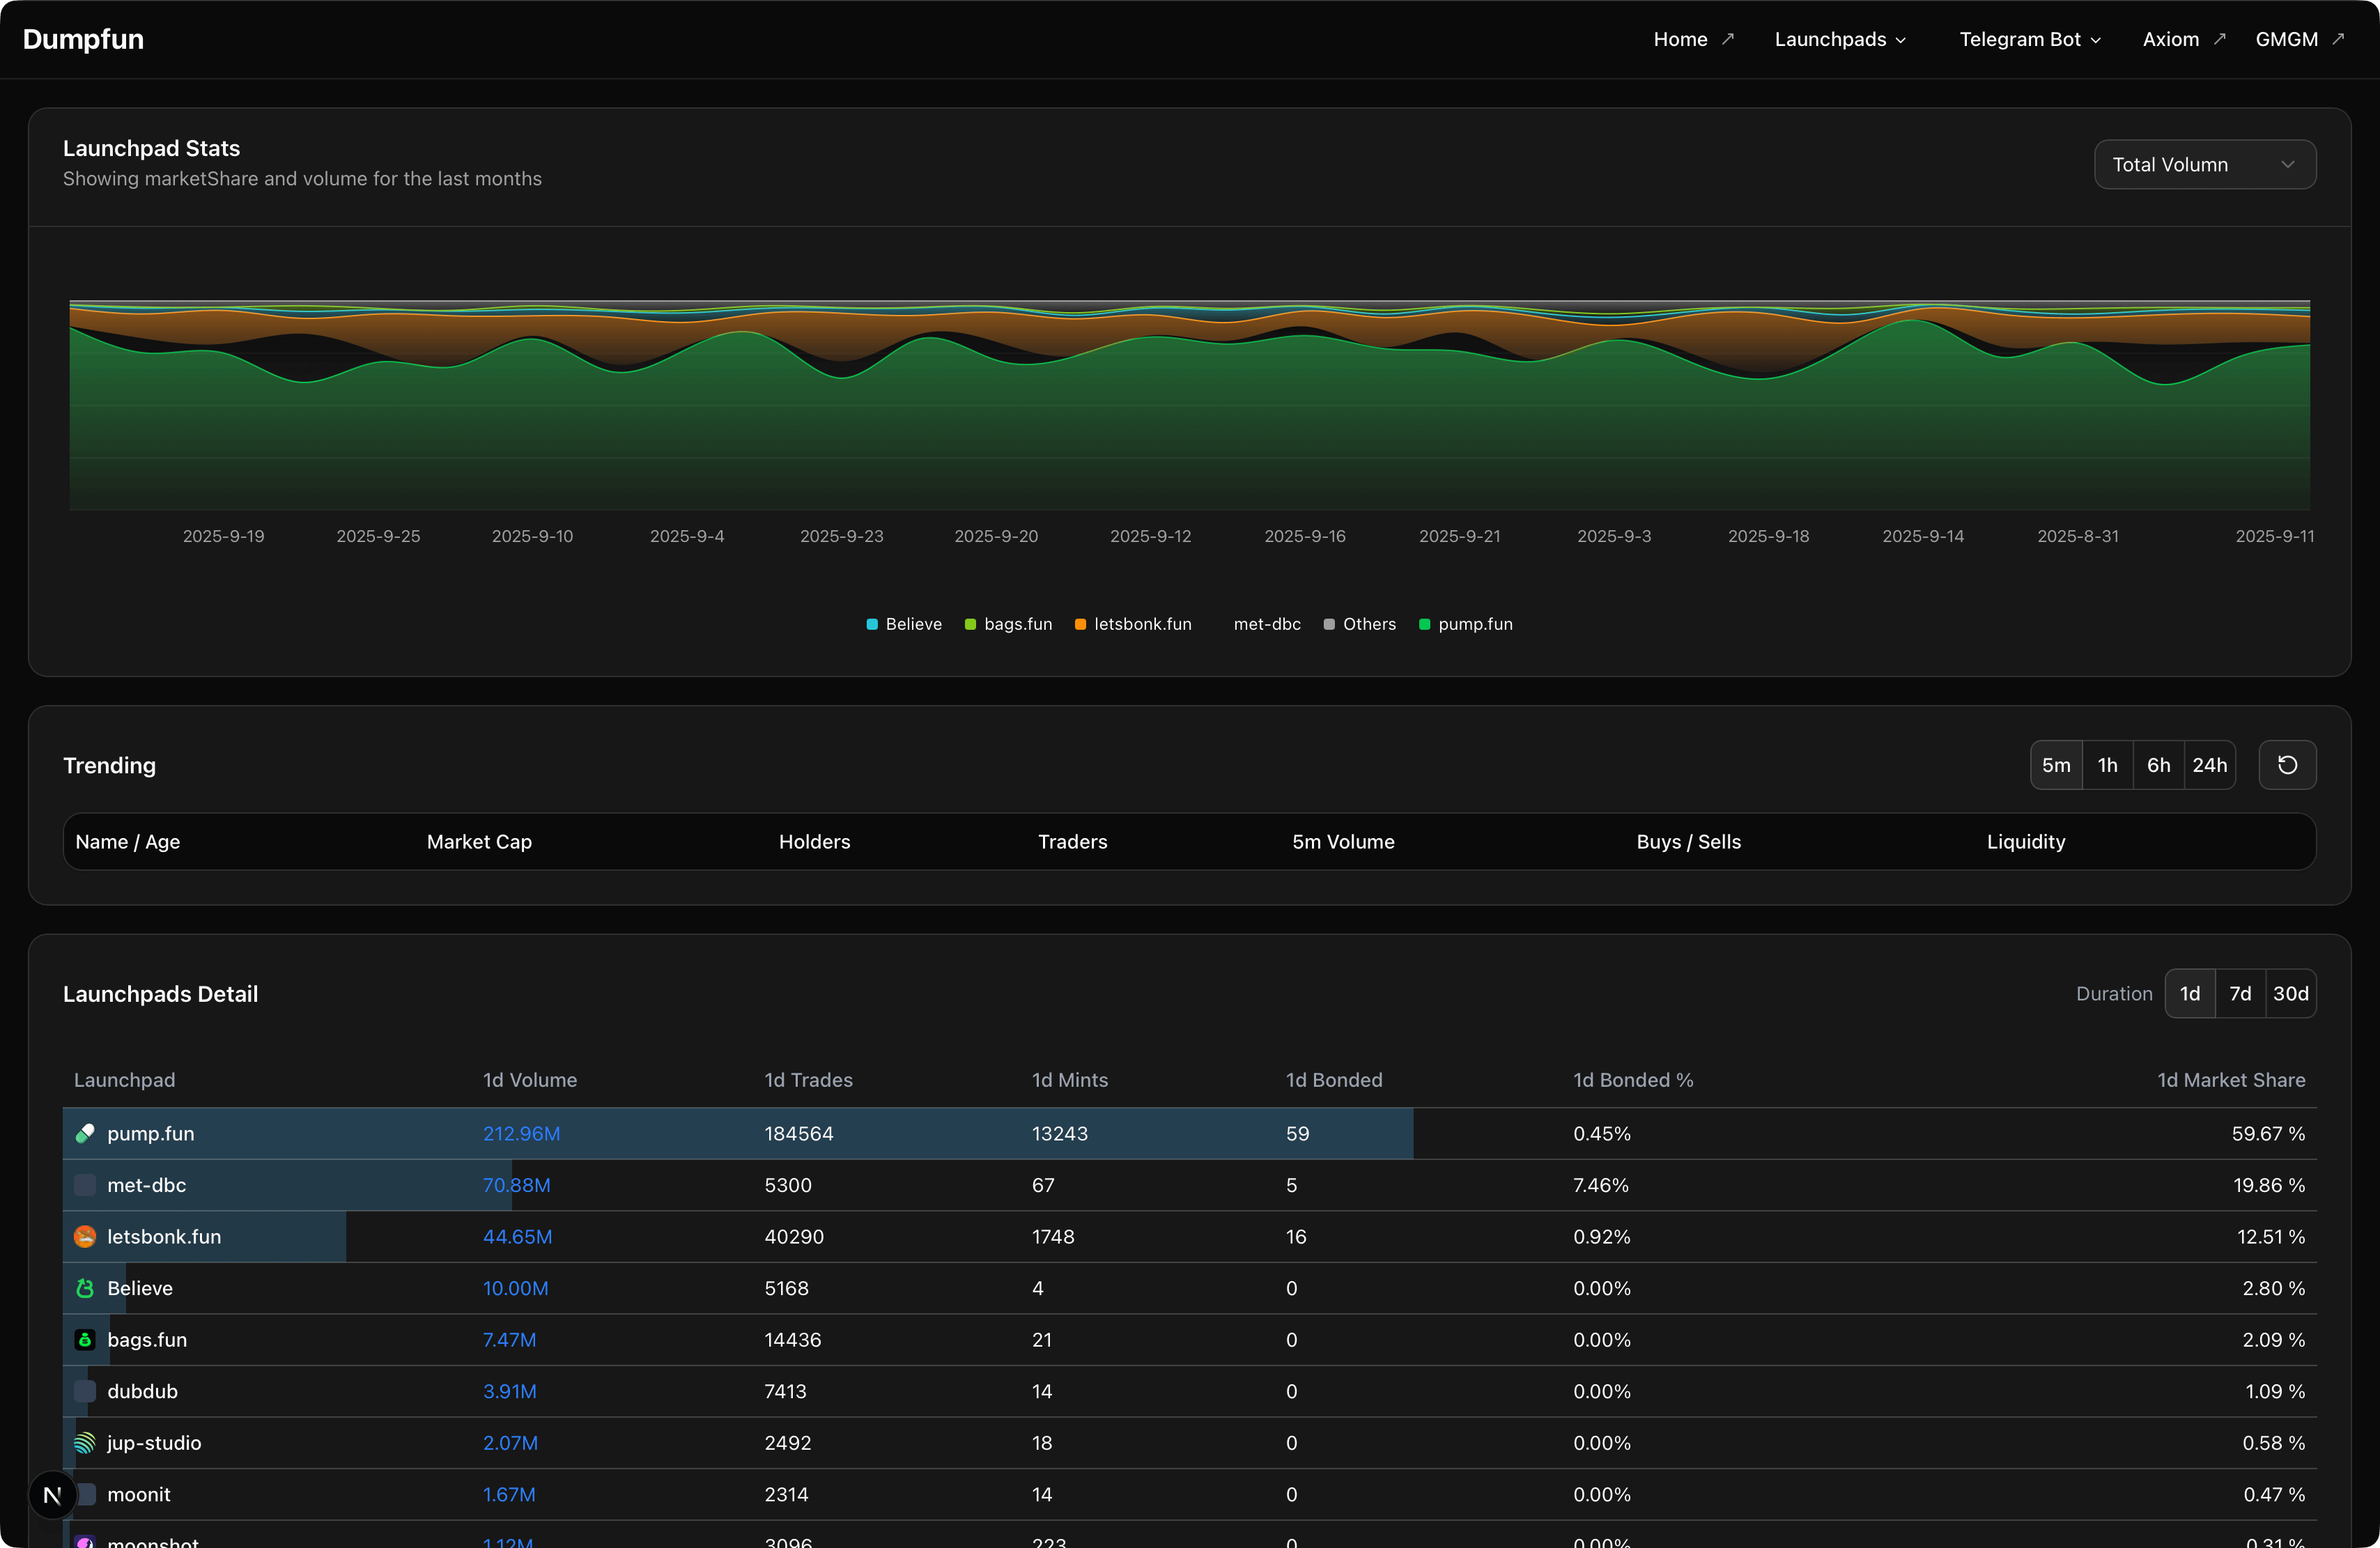Viewport: 2380px width, 1548px height.
Task: Open the moonit launchpad row
Action: coord(1189,1494)
